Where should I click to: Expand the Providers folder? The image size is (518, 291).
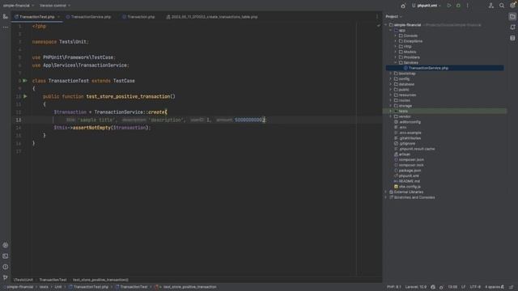[x=396, y=57]
